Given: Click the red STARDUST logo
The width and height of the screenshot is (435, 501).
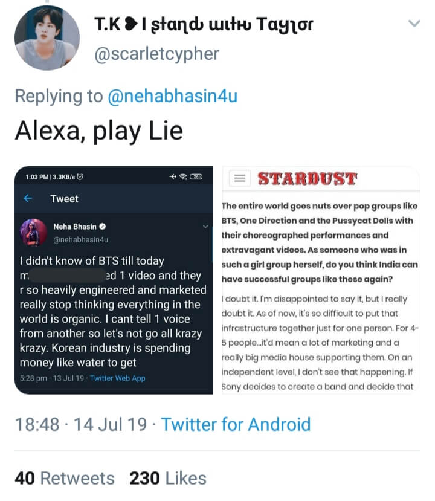Looking at the screenshot, I should [x=307, y=179].
